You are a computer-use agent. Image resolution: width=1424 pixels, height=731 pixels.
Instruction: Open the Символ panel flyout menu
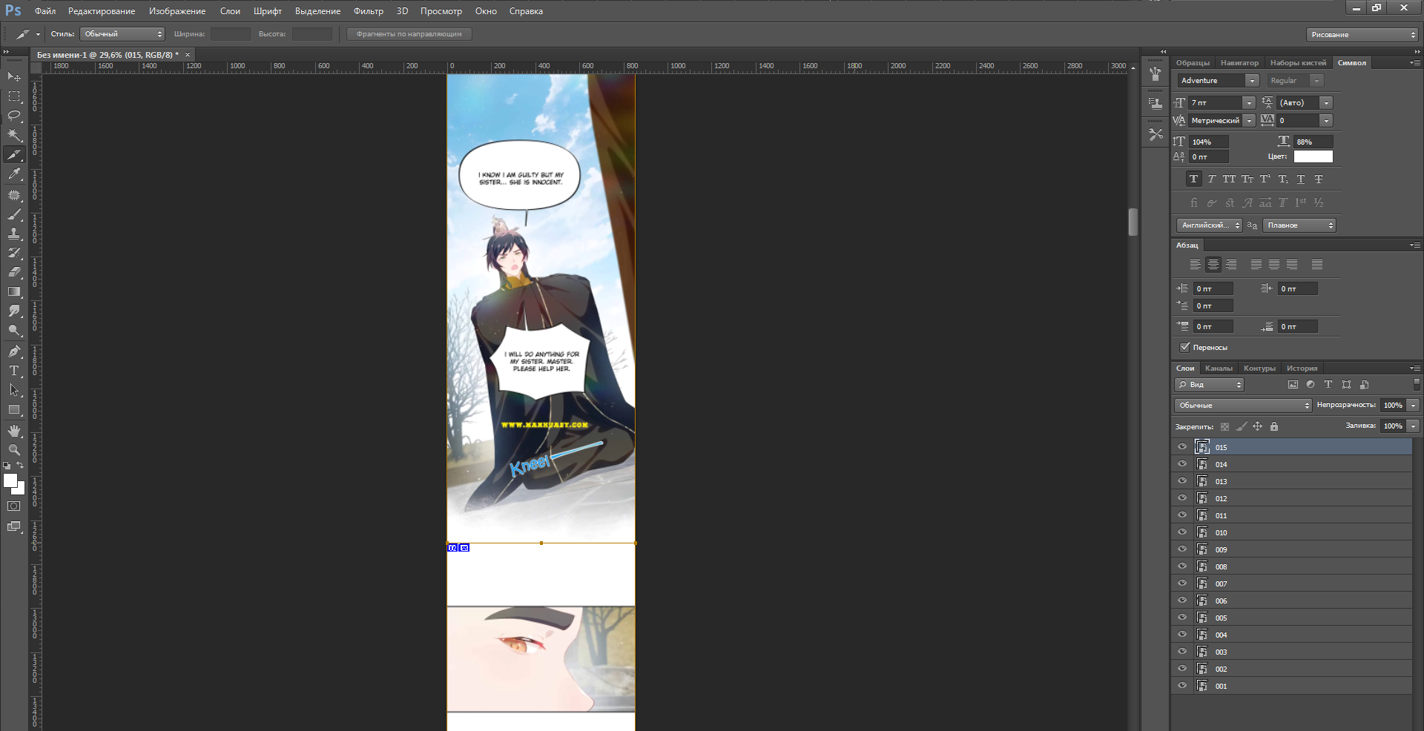(1415, 63)
